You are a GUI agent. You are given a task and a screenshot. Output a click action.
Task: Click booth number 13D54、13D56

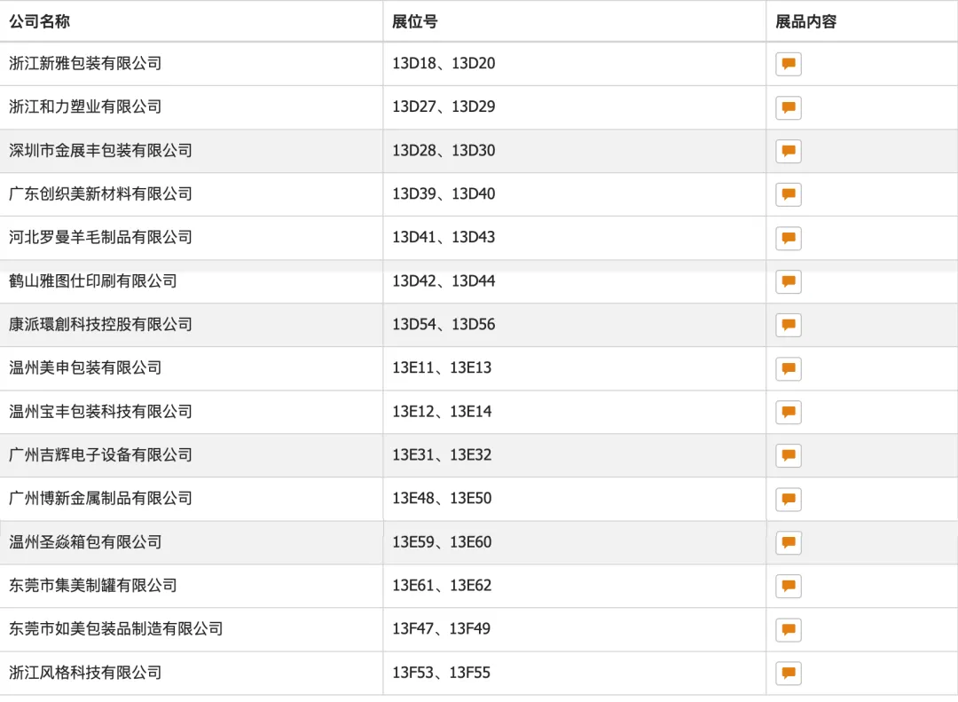444,324
